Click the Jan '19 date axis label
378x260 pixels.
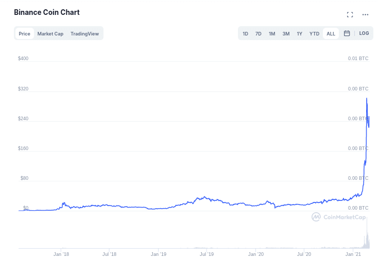(159, 254)
